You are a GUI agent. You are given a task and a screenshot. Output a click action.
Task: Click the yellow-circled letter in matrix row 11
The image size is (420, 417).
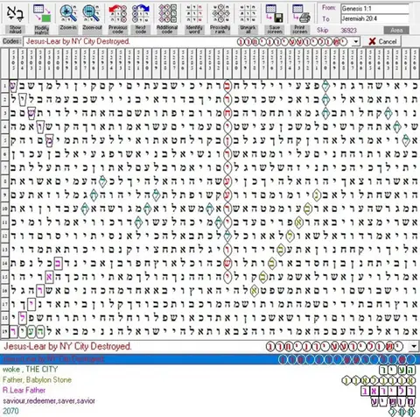(x=298, y=223)
